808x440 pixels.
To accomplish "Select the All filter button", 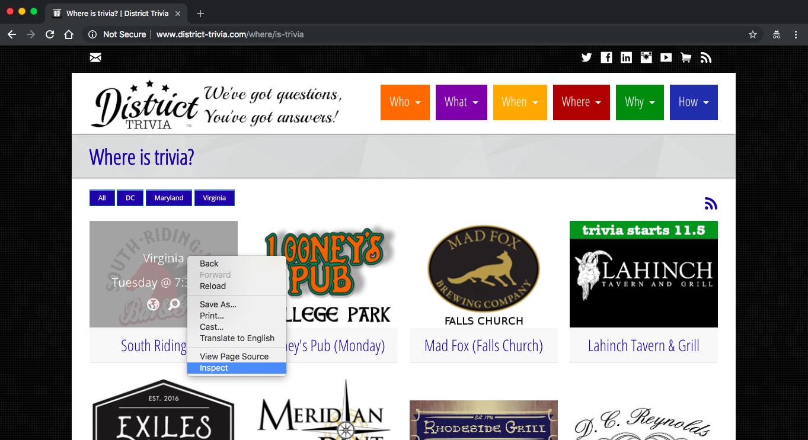I will 102,198.
